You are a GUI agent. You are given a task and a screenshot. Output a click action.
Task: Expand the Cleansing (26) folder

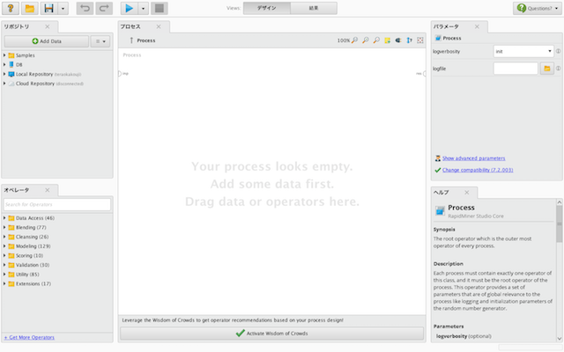point(4,237)
